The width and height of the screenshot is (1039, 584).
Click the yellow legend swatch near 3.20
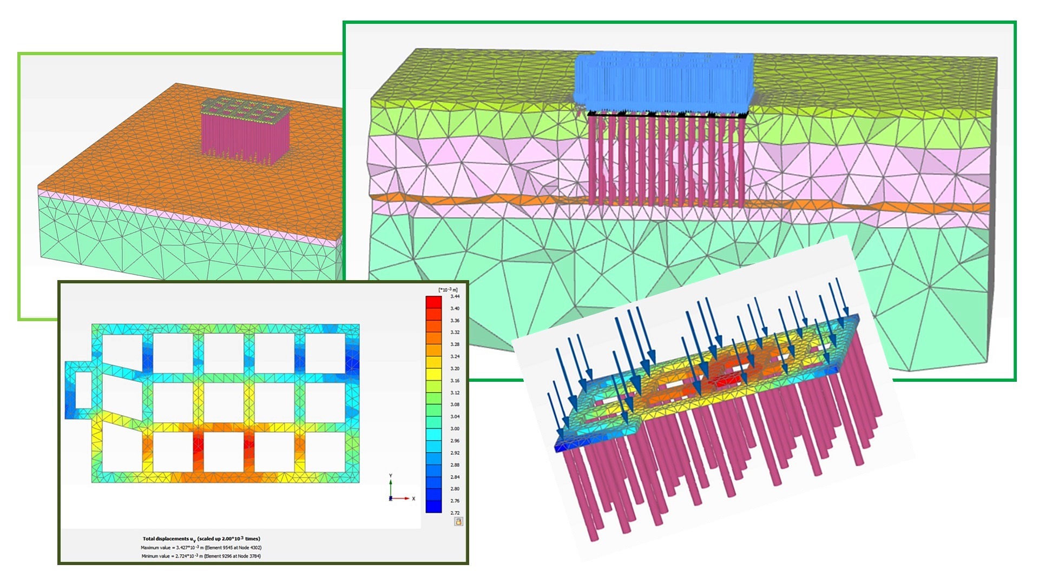(x=433, y=374)
